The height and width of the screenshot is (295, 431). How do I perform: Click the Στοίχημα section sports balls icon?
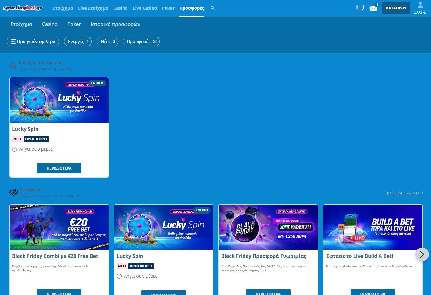coord(14,192)
